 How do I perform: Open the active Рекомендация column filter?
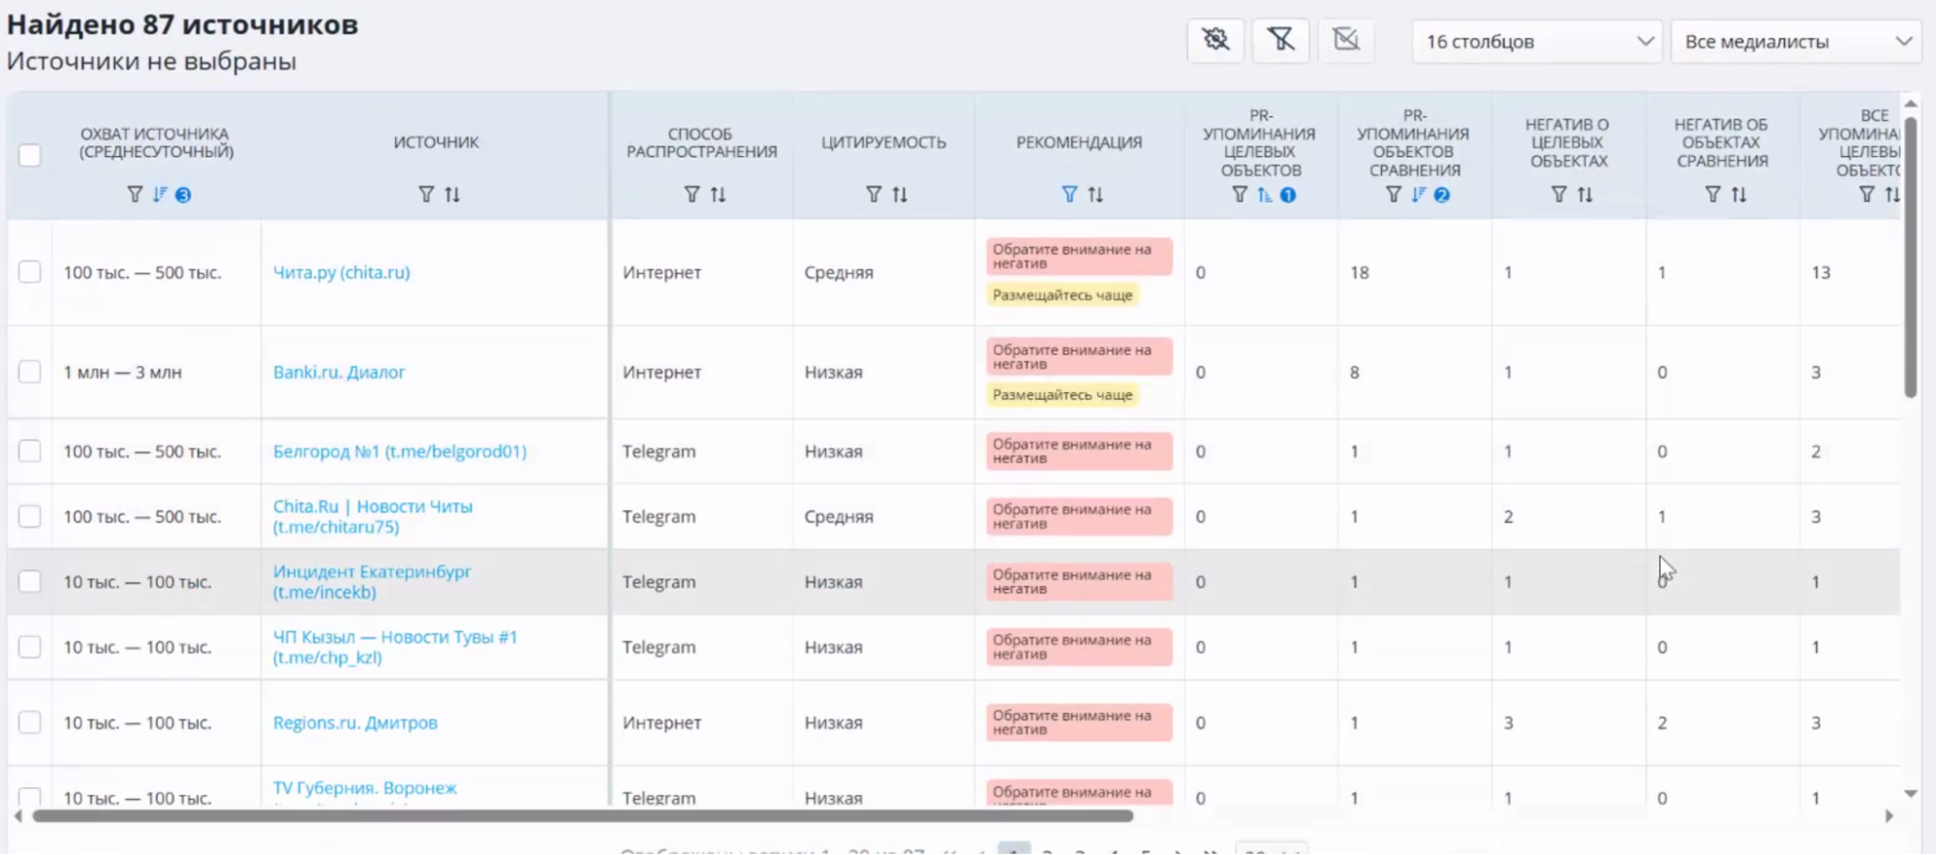pos(1069,195)
